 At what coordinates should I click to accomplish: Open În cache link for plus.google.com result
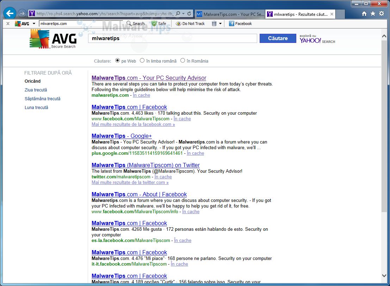coord(196,153)
